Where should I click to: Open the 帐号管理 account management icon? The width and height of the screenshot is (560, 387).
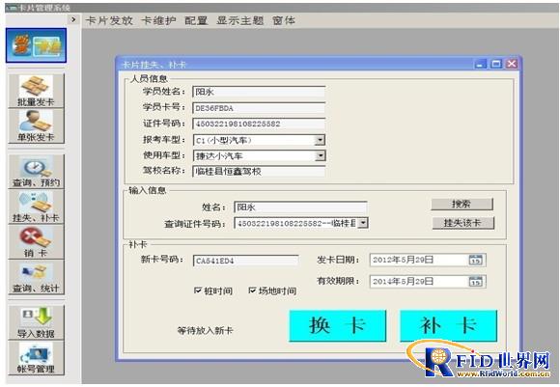tap(36, 358)
